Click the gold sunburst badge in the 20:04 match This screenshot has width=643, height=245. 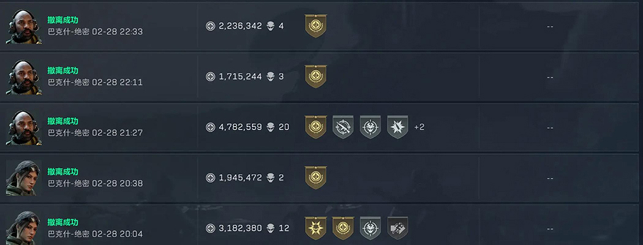coord(316,228)
